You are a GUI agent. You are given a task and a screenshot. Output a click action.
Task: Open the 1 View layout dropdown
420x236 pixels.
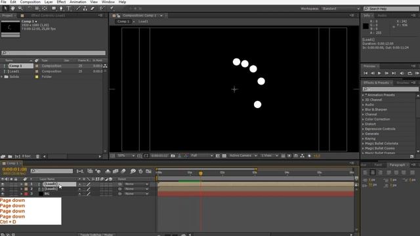[269, 156]
